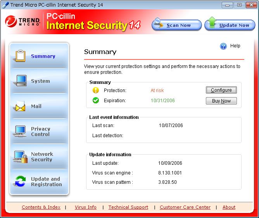The height and width of the screenshot is (218, 259).
Task: Click the 'Protection:' label
Action: [x=115, y=91]
